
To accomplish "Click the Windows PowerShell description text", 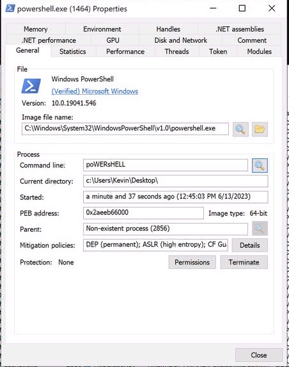I will coord(82,79).
